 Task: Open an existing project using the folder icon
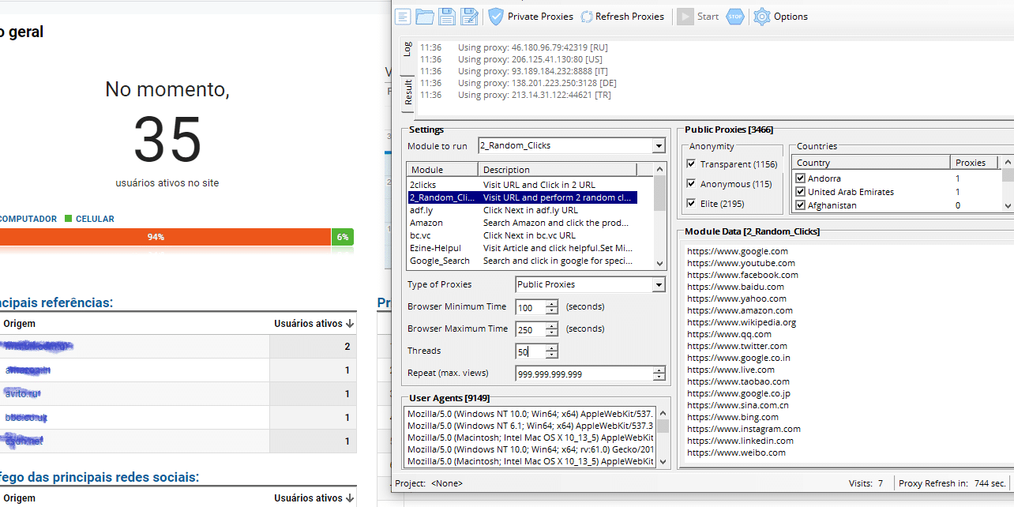click(424, 16)
